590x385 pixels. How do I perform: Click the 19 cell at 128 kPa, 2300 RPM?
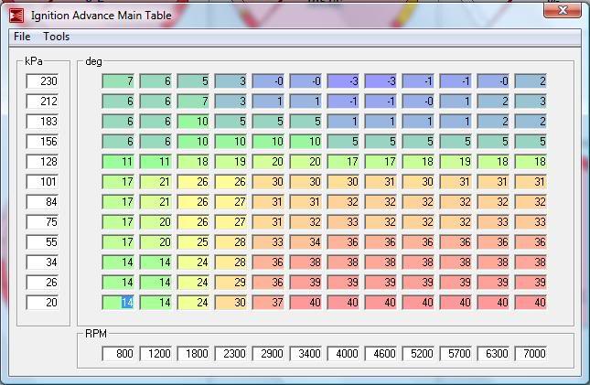(231, 162)
